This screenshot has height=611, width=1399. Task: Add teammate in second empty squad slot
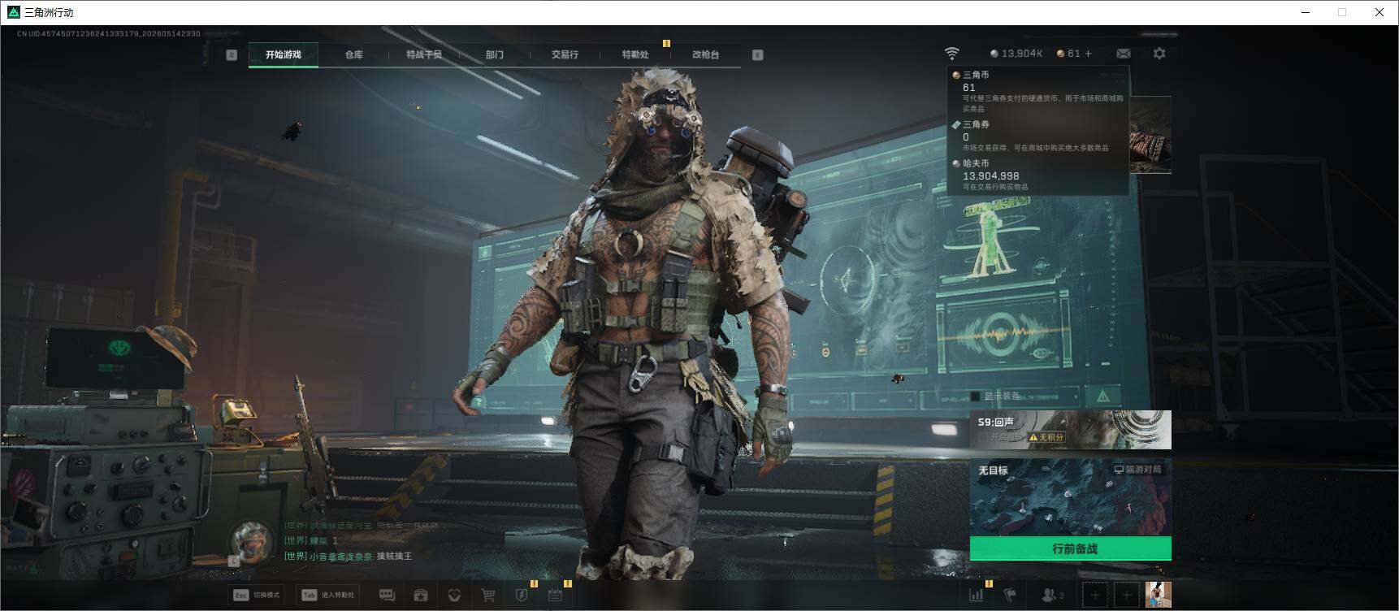tap(1126, 596)
